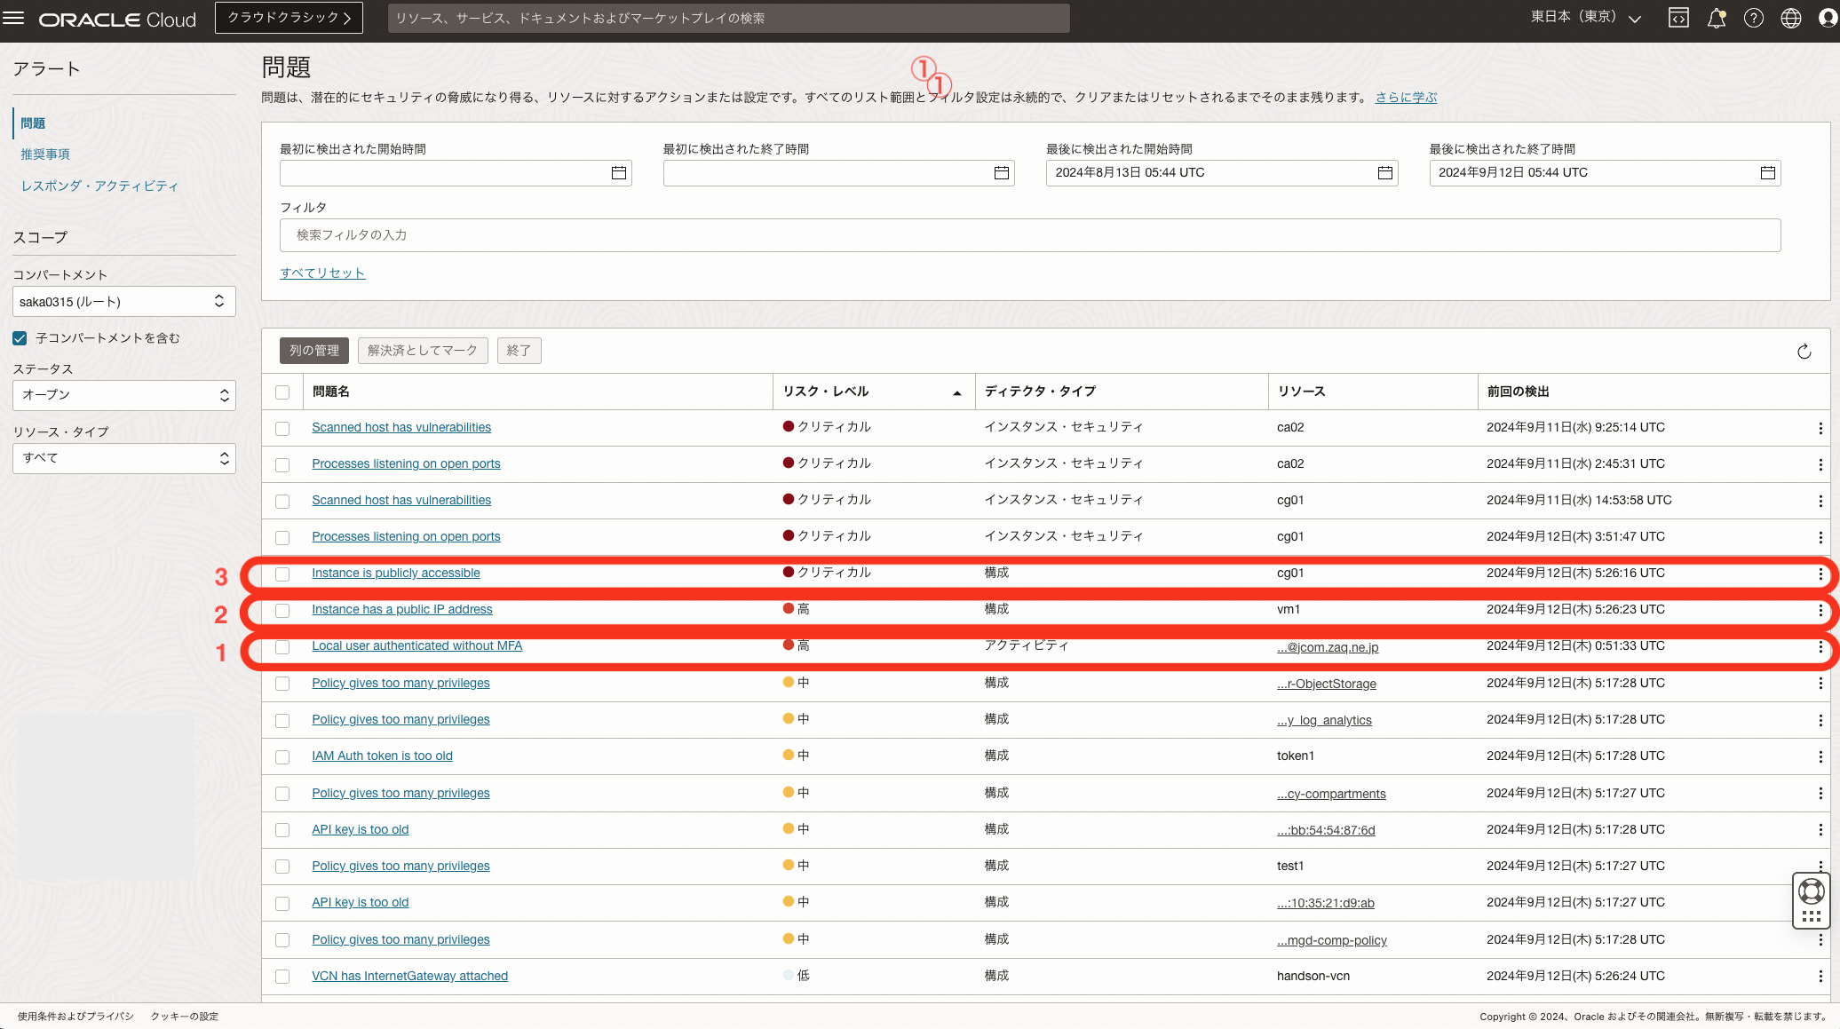1840x1029 pixels.
Task: Open the language globe icon
Action: (x=1791, y=18)
